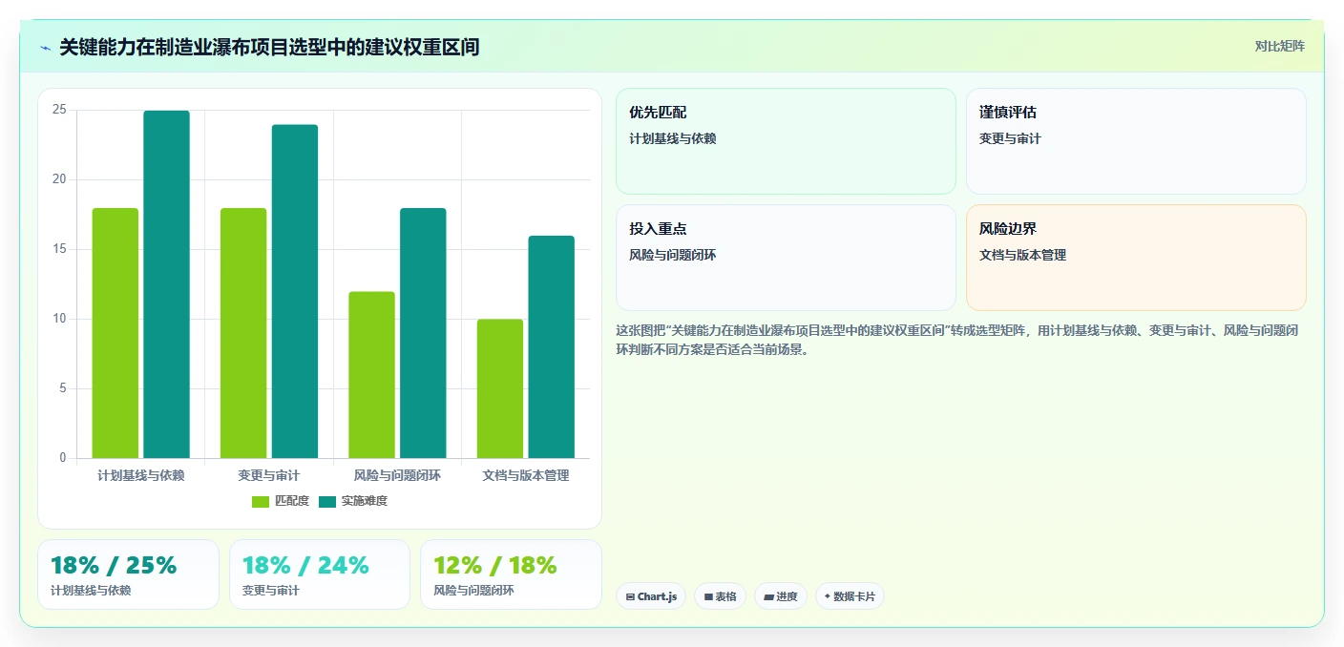Open the 谨慎评估 matrix card
The image size is (1344, 647).
pos(1136,141)
